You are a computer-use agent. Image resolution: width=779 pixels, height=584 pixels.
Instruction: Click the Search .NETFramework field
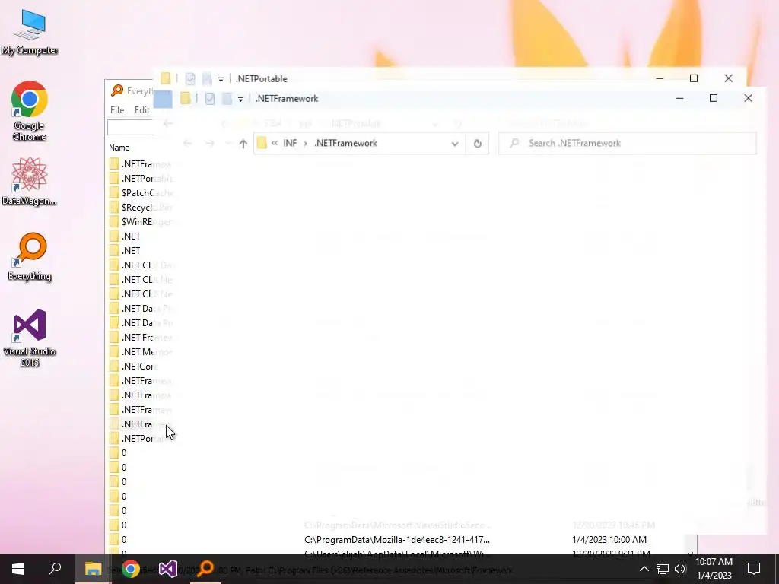tap(628, 144)
